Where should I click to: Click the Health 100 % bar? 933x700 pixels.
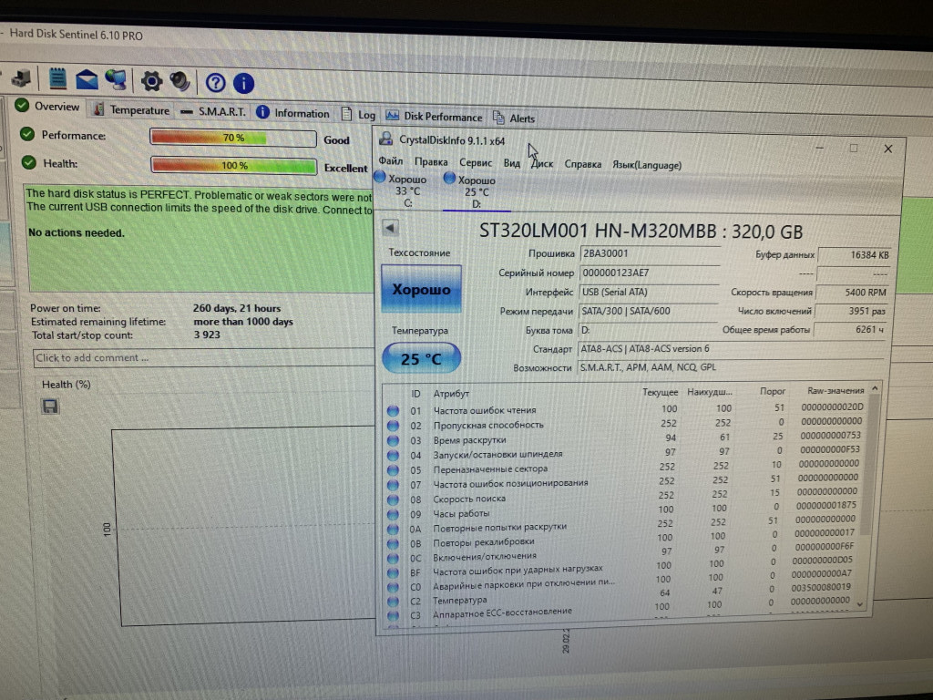tap(234, 165)
